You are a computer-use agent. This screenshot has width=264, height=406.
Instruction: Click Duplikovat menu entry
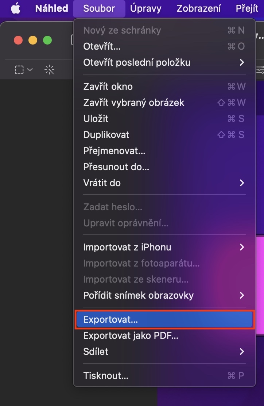[x=106, y=135]
